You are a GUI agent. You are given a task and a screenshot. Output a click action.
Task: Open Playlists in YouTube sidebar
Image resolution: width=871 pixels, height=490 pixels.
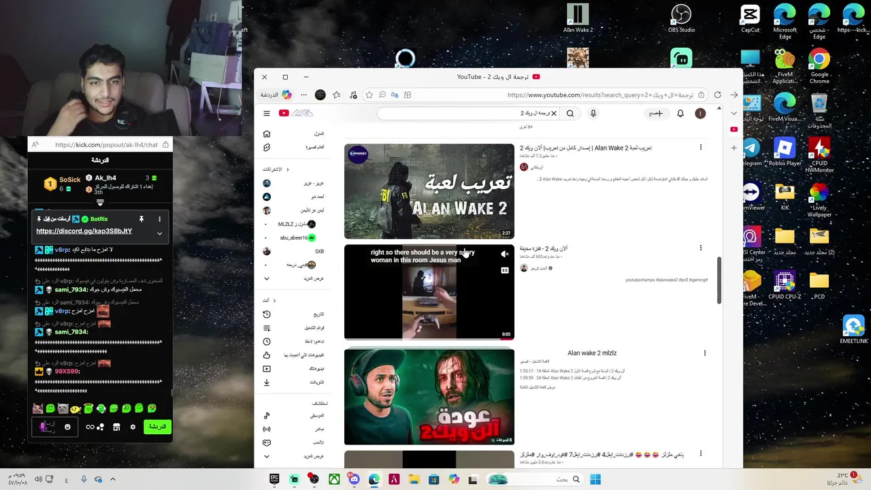tap(294, 328)
